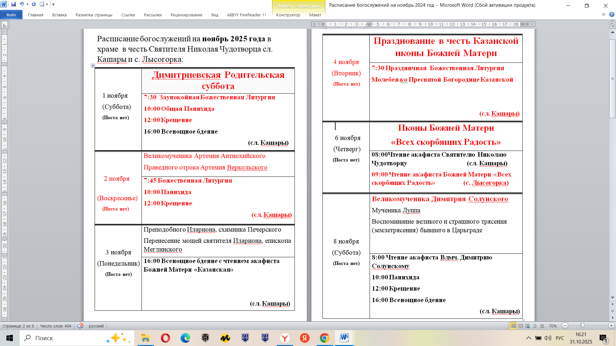Click the zoom slider handle
Viewport: 616px width, 346px height.
pyautogui.click(x=582, y=325)
